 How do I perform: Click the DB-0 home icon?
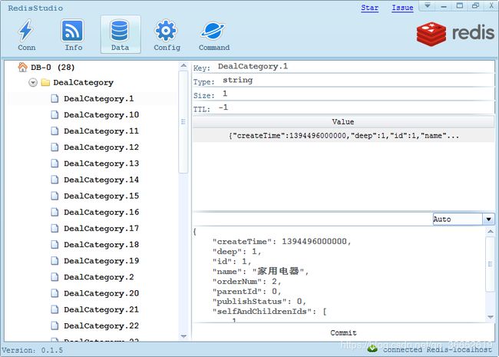pyautogui.click(x=22, y=67)
